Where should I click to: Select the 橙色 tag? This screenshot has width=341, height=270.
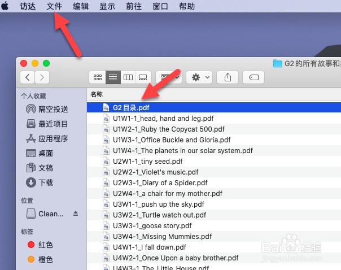40,259
